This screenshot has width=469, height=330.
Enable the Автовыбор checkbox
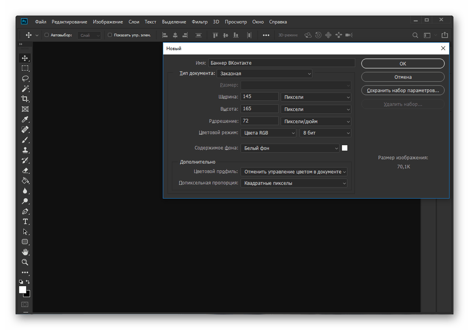[47, 35]
